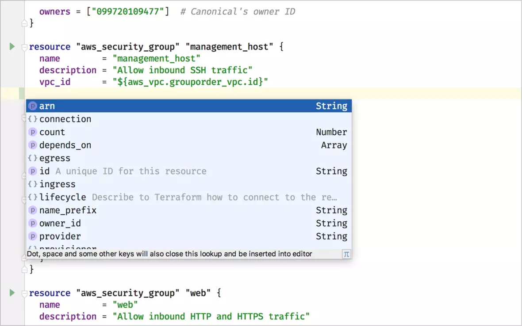Select lifecycle suggestion in the popup

tap(62, 197)
